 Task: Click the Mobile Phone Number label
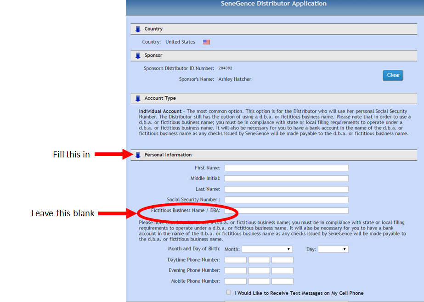coord(196,281)
